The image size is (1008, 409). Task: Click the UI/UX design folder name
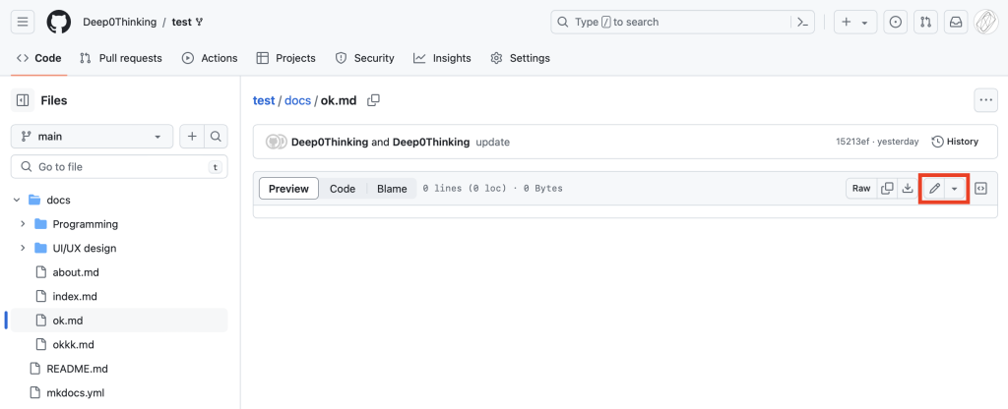[x=85, y=248]
